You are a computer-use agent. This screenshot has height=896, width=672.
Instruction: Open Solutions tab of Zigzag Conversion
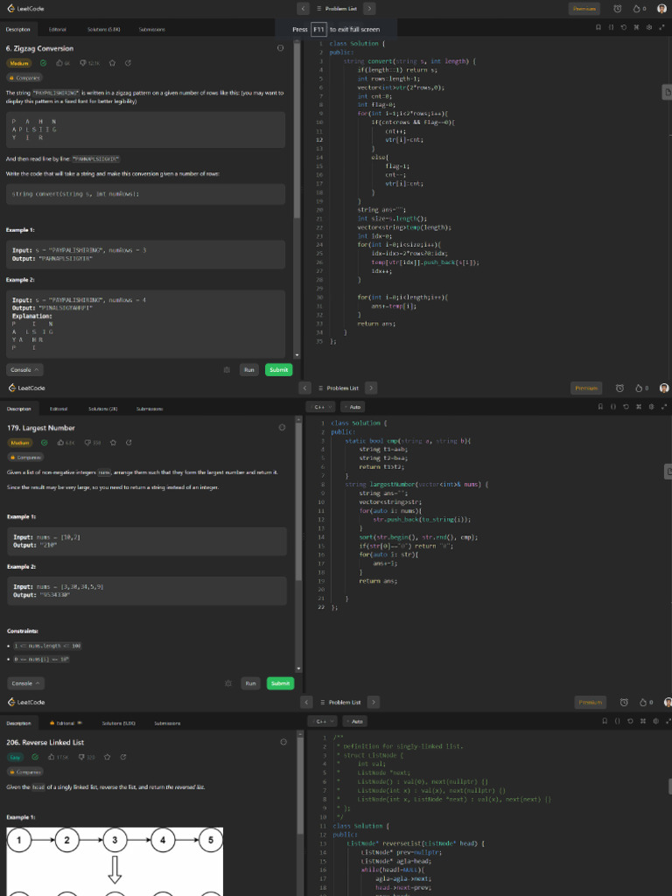point(103,29)
